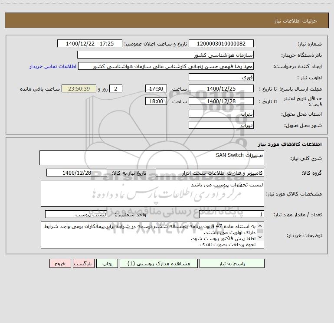Click response deadline time 17:30
The width and height of the screenshot is (334, 323).
click(156, 88)
